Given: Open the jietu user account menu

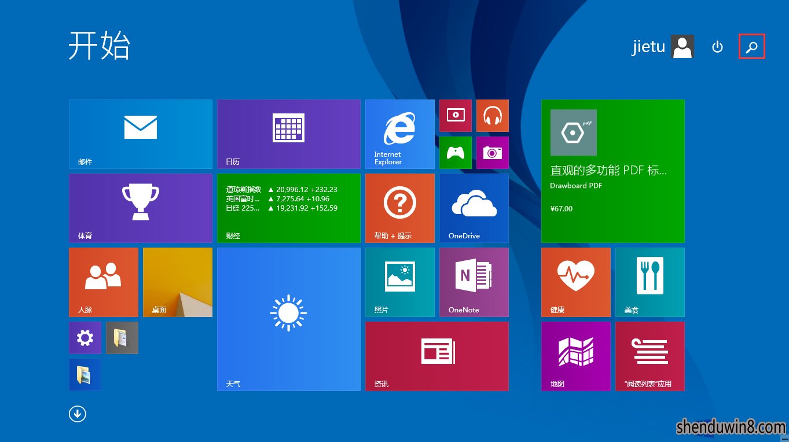Looking at the screenshot, I should click(663, 46).
